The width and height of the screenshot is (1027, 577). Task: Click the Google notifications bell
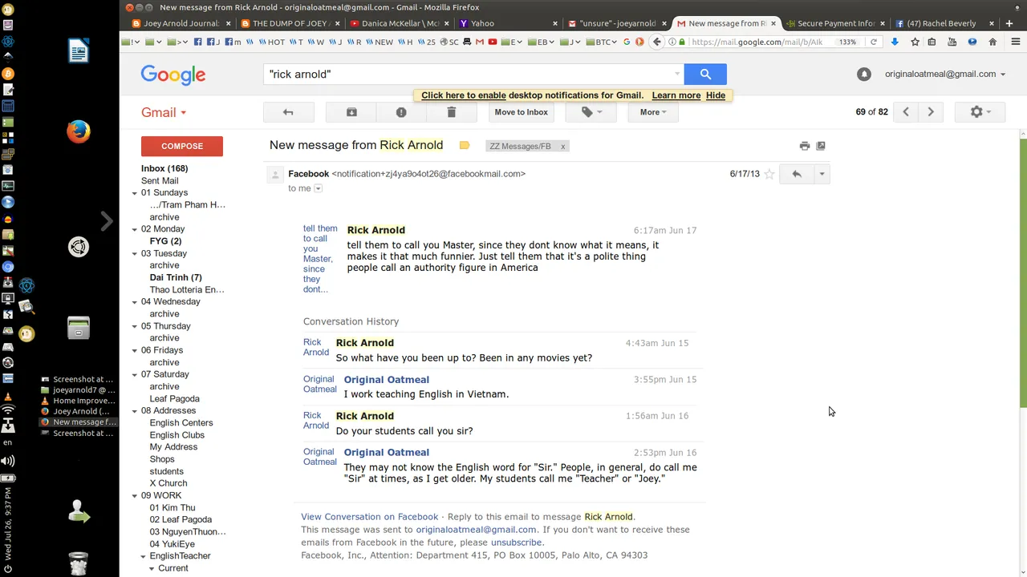click(863, 74)
